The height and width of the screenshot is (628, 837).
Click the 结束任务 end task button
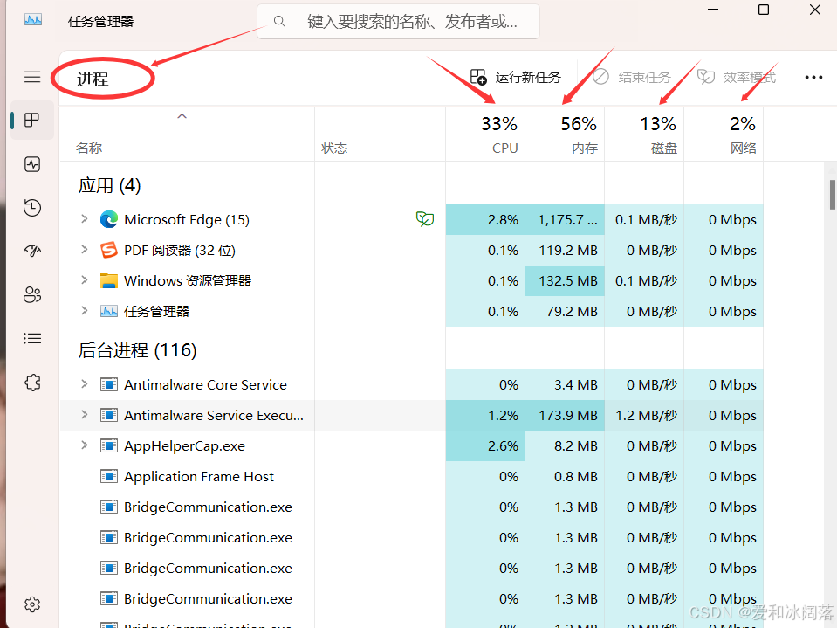(x=632, y=78)
